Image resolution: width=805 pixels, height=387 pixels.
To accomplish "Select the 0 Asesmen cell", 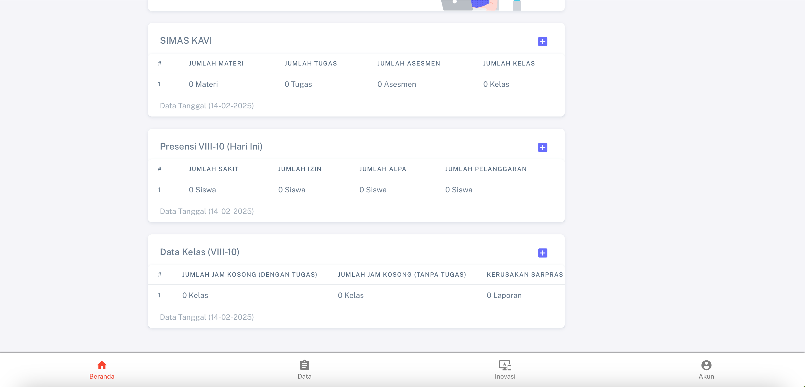I will pyautogui.click(x=396, y=84).
